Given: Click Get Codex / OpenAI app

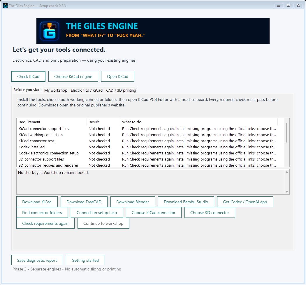Looking at the screenshot, I should pyautogui.click(x=245, y=202).
